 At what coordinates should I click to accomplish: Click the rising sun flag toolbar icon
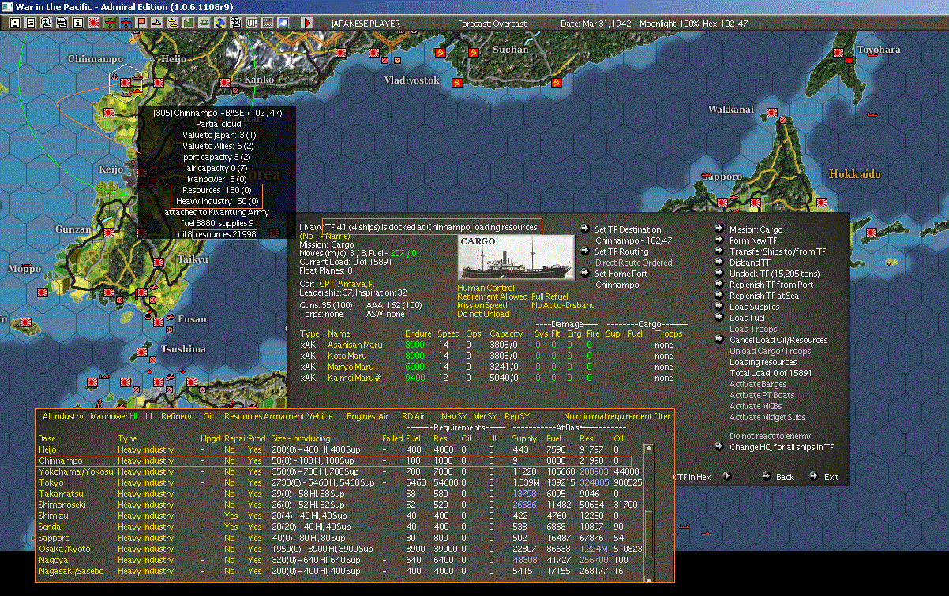coord(94,23)
